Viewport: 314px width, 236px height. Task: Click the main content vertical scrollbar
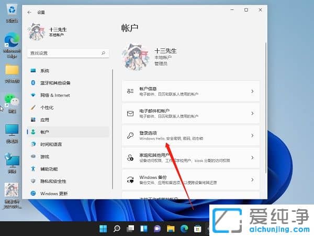[266, 108]
